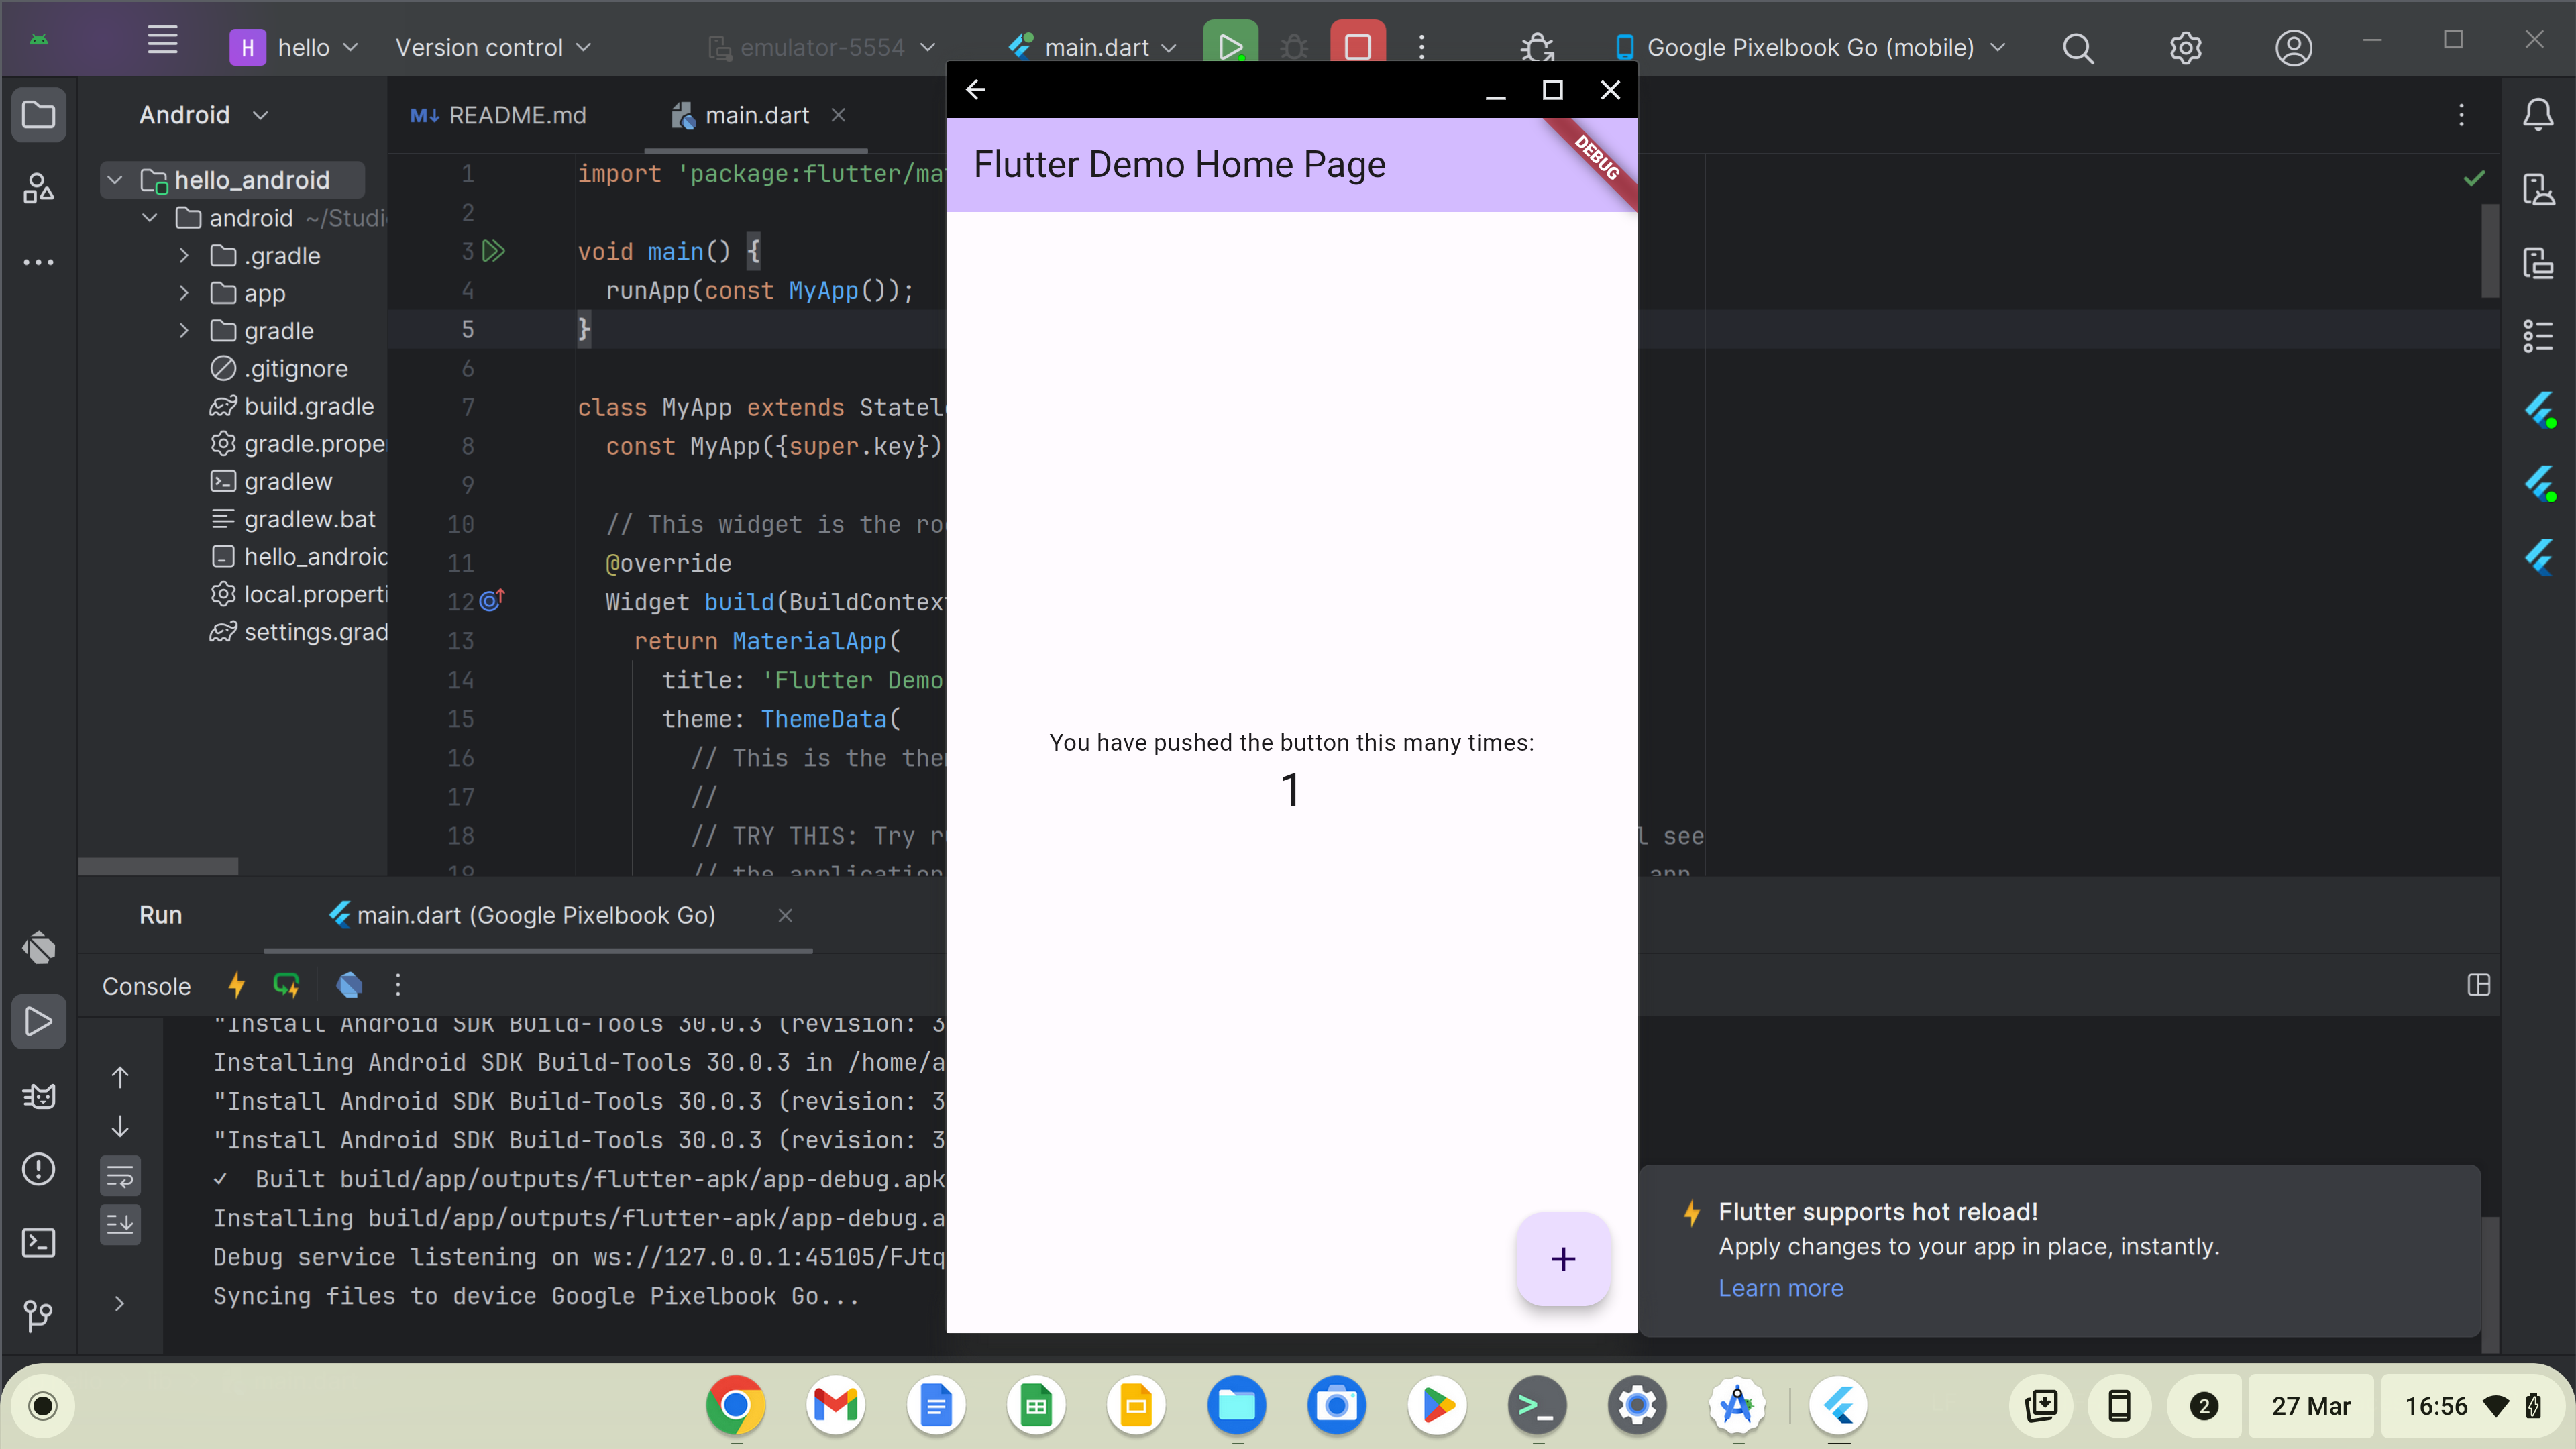The height and width of the screenshot is (1449, 2576).
Task: Open Flutter DevTools via the Dart icon
Action: [x=349, y=986]
